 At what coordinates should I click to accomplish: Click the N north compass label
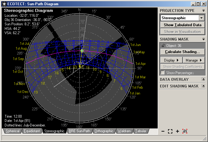coord(79,10)
